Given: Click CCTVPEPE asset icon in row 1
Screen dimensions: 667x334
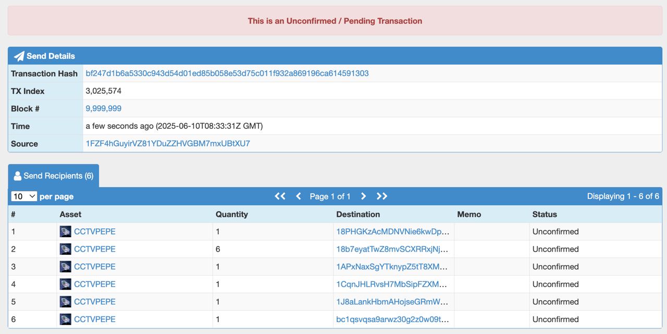Looking at the screenshot, I should tap(65, 232).
